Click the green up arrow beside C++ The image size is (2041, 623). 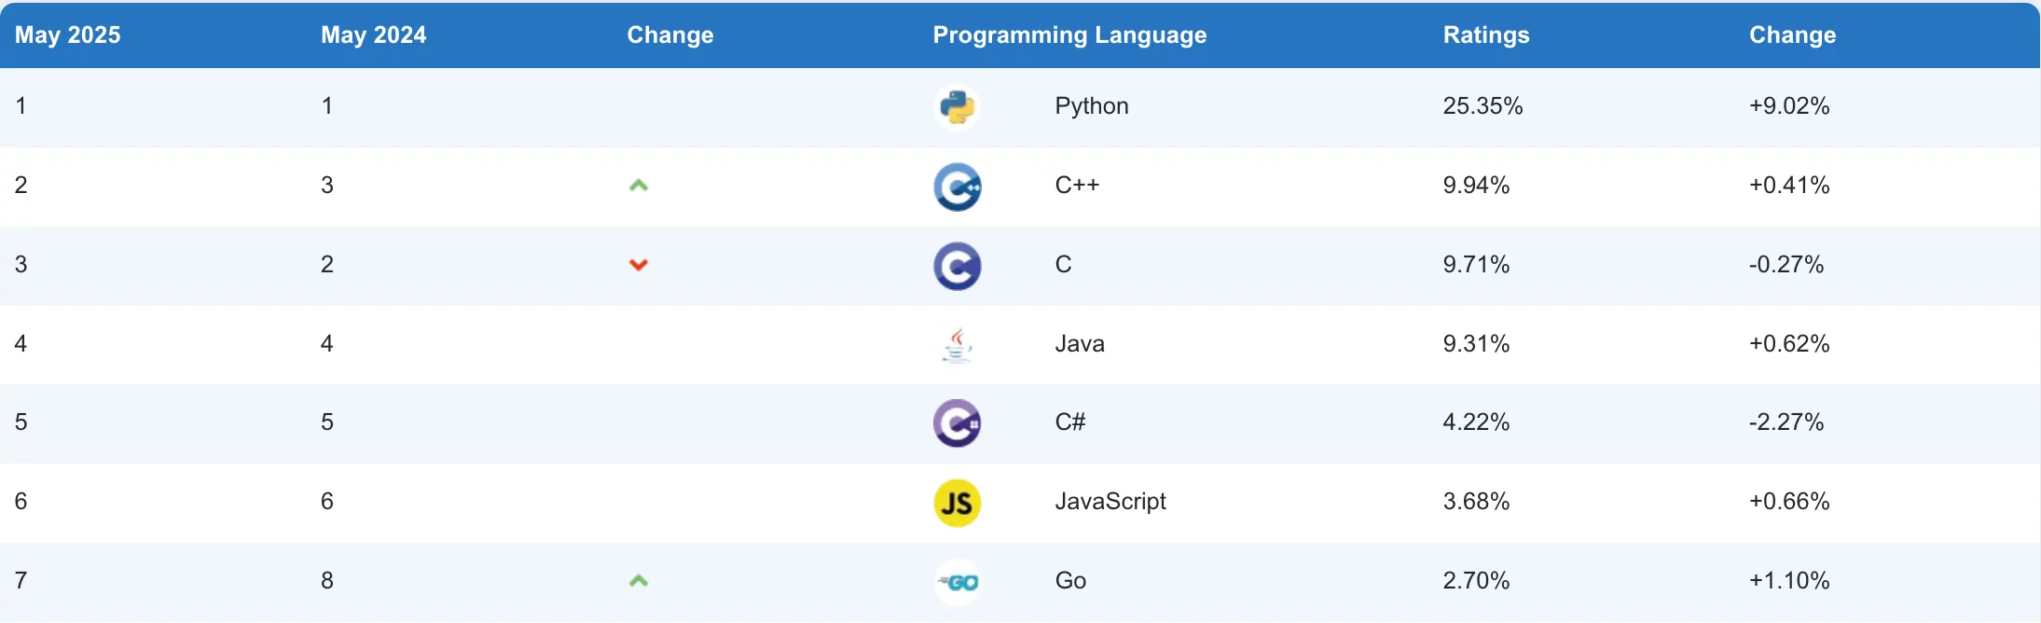(x=639, y=186)
